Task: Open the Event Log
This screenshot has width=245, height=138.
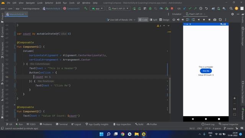Action: 208,124
